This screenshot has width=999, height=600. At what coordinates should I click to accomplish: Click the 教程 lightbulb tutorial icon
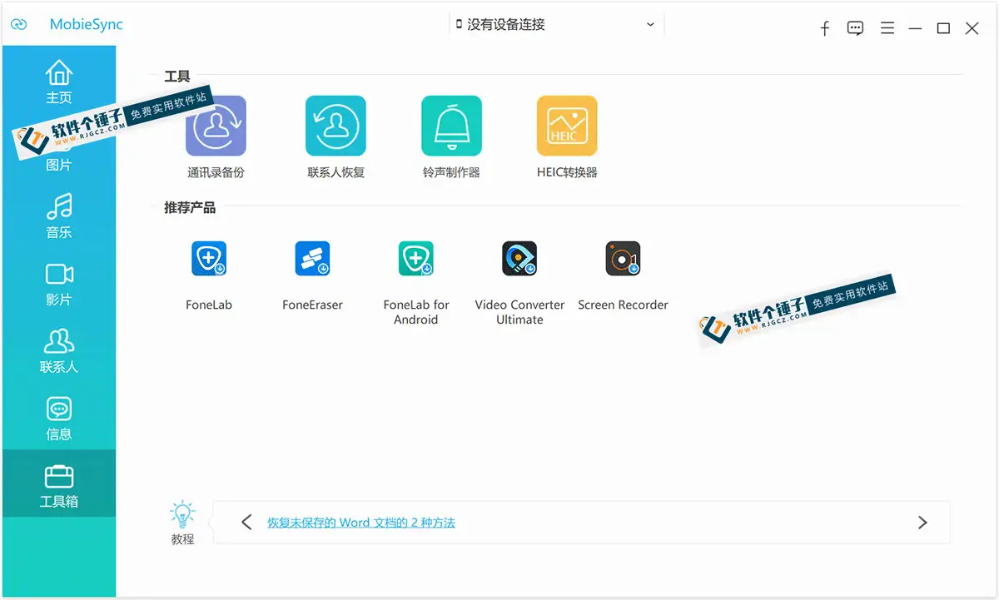pos(182,513)
